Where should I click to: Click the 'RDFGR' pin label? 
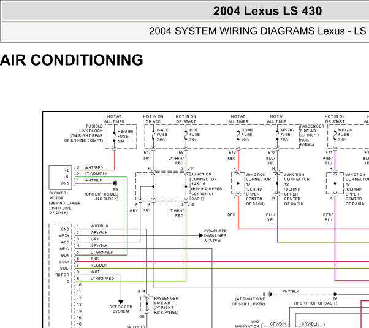[x=63, y=275]
